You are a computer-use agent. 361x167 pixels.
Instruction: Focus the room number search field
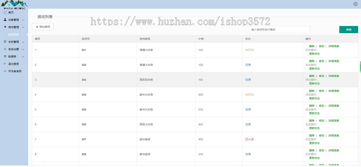click(279, 30)
